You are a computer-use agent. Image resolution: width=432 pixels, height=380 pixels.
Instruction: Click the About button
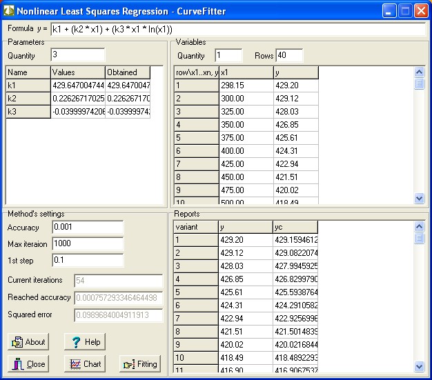[28, 342]
